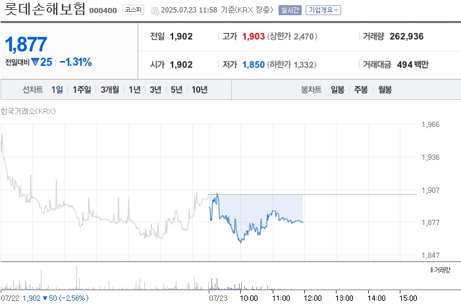461x306 pixels.
Task: Show the 10년 line chart
Action: point(200,89)
